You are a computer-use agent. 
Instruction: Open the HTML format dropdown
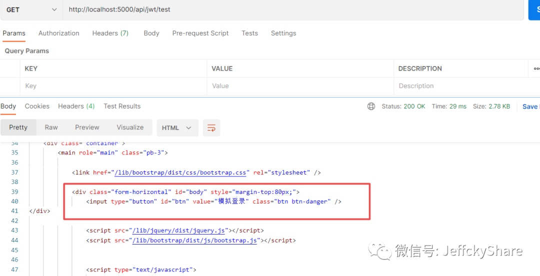(x=177, y=128)
